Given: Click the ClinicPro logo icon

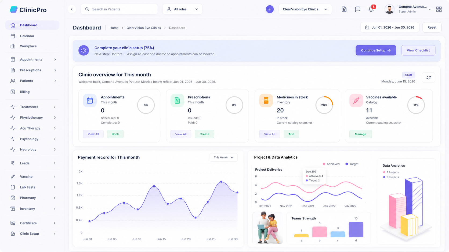Looking at the screenshot, I should (13, 10).
